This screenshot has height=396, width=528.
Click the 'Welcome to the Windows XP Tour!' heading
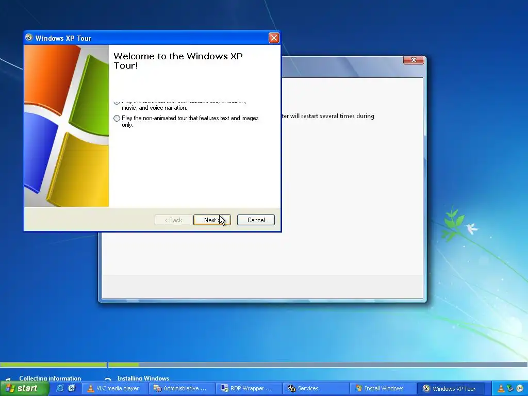point(178,61)
